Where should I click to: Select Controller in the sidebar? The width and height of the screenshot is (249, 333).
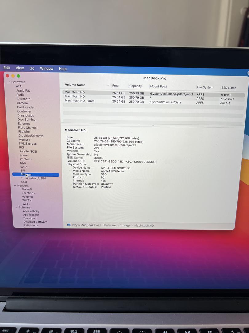(x=24, y=111)
